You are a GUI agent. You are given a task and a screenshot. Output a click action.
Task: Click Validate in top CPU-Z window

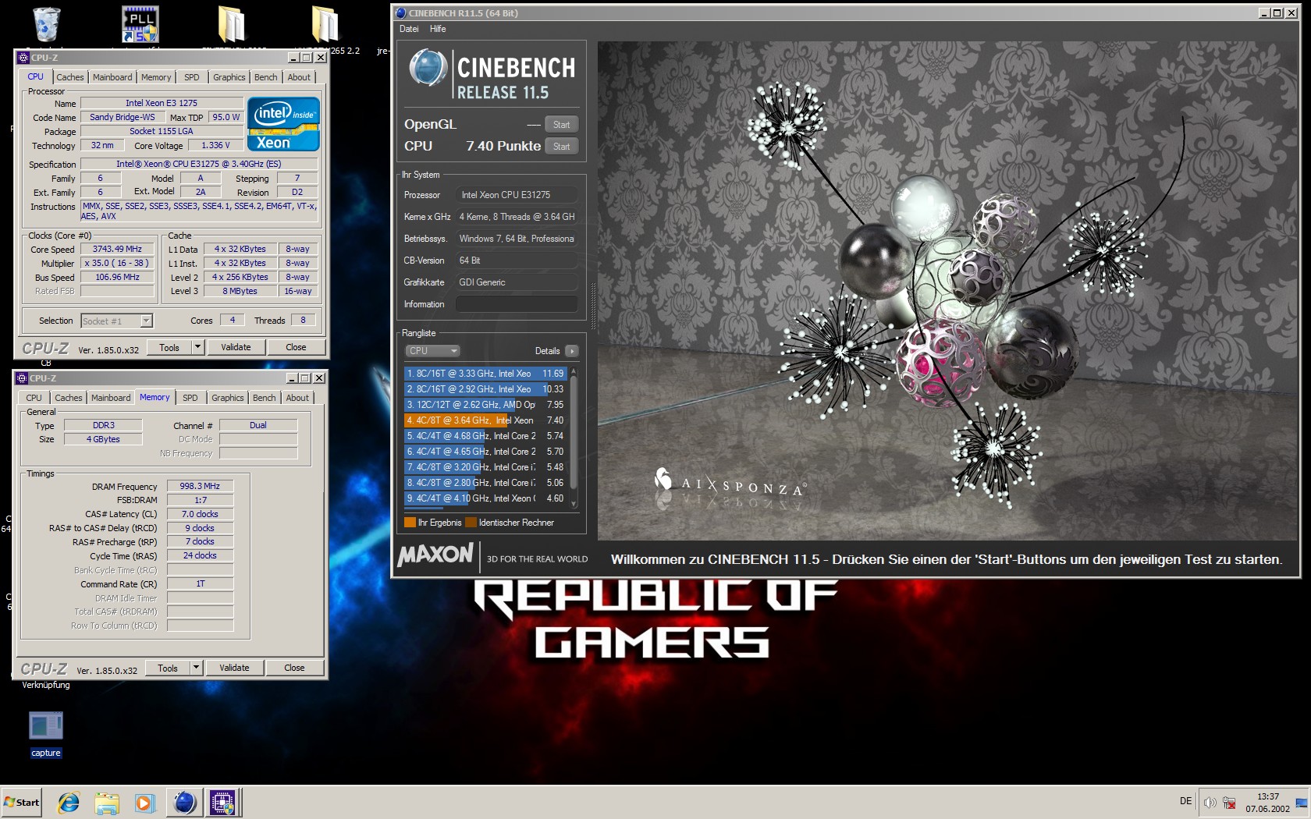click(x=236, y=347)
